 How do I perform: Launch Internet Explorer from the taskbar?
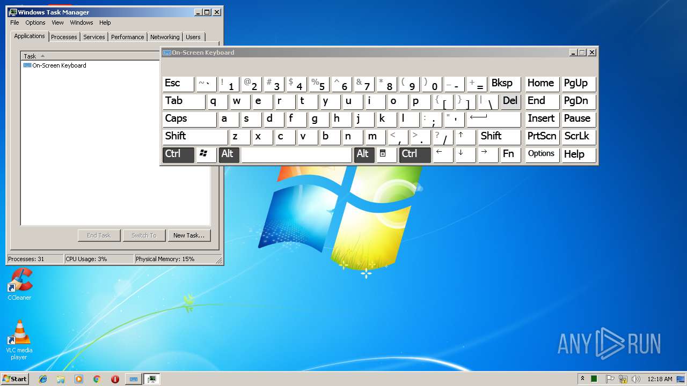tap(43, 379)
